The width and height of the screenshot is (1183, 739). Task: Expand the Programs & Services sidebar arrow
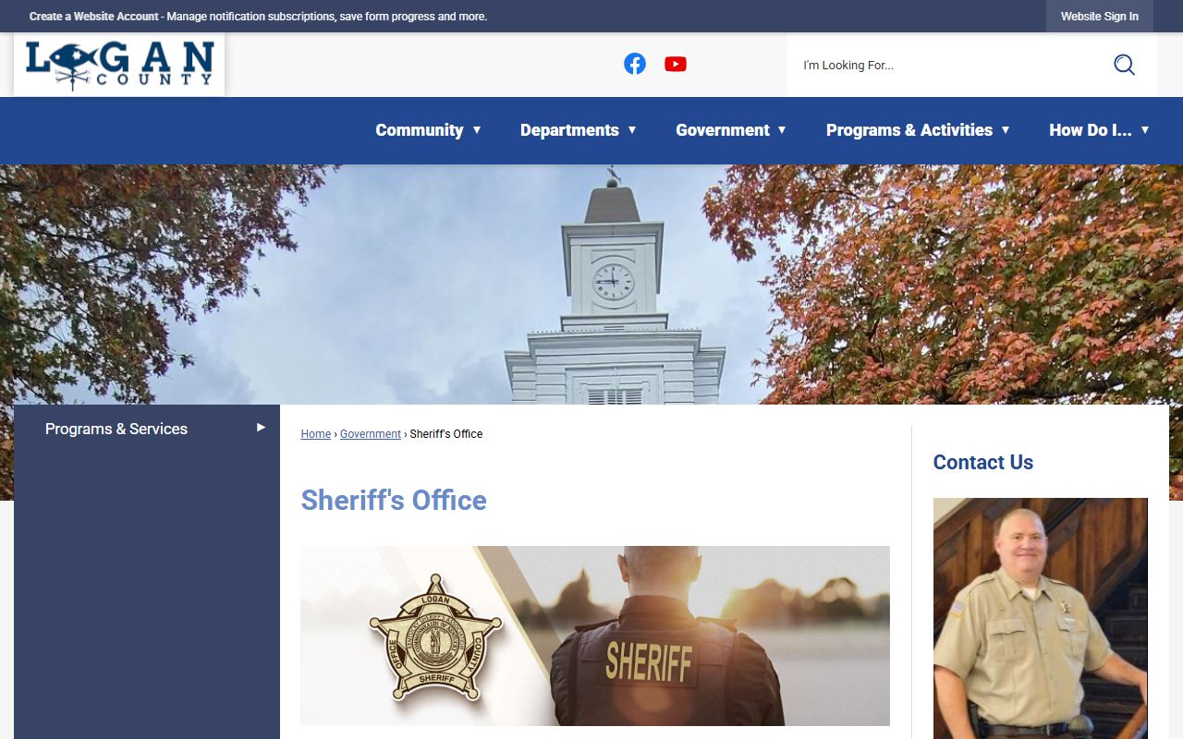(x=262, y=428)
